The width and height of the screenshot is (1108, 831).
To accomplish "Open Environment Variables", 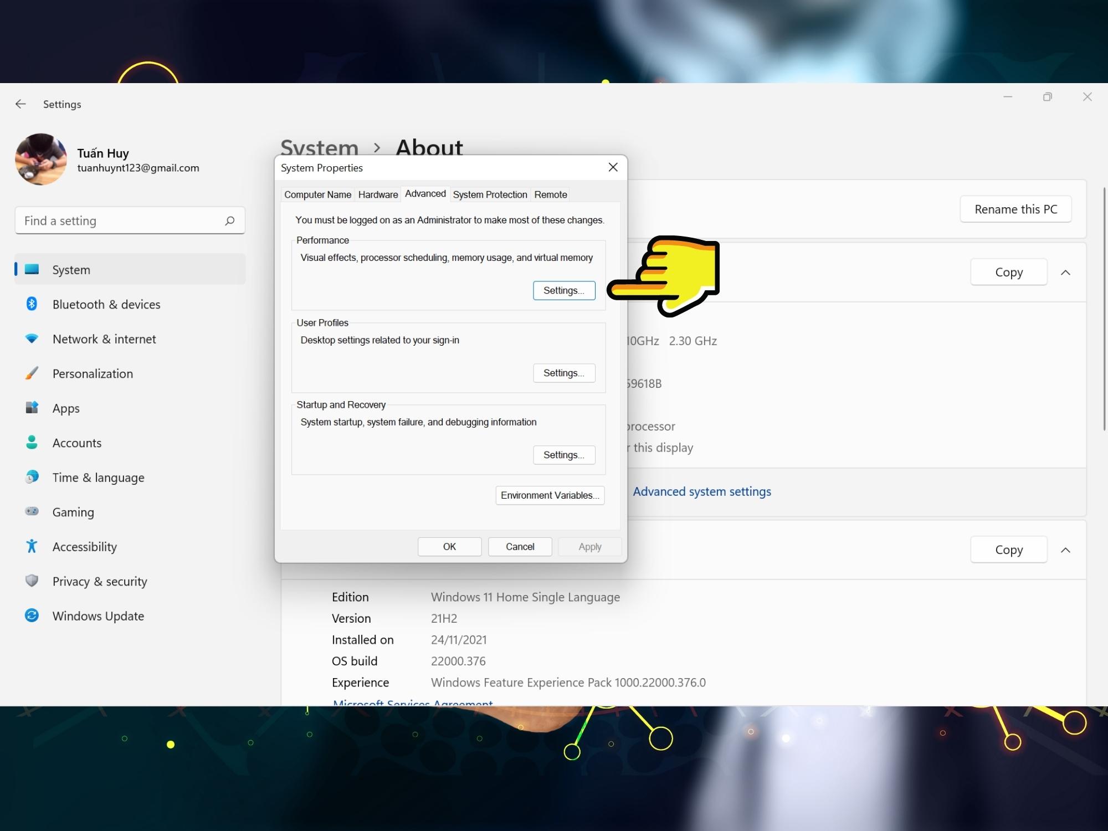I will 550,495.
